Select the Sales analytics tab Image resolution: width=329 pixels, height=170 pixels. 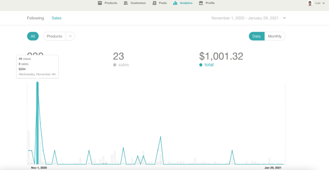tap(56, 18)
